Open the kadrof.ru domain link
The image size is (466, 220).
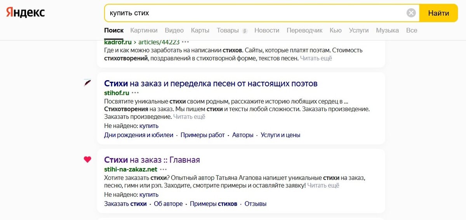point(118,42)
